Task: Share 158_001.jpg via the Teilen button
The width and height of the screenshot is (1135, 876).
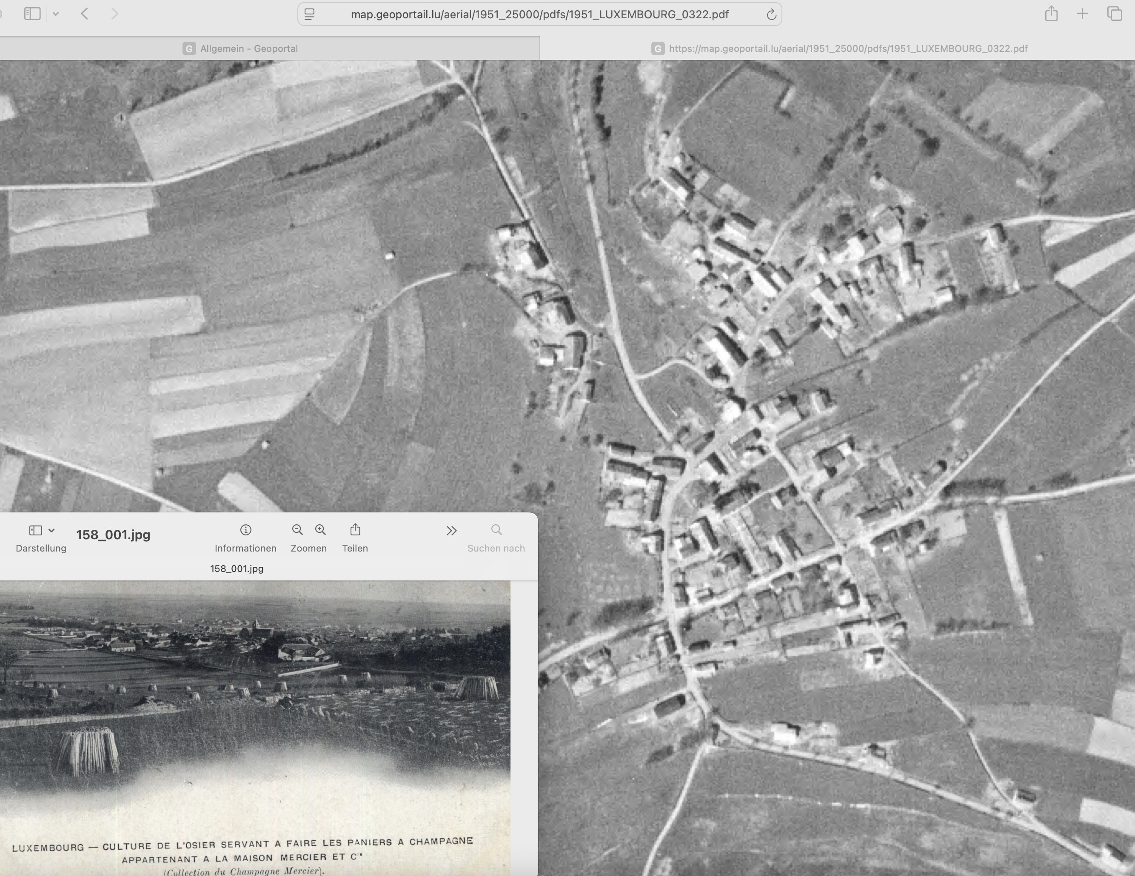Action: pos(355,538)
